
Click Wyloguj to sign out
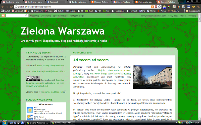[x=192, y=16]
